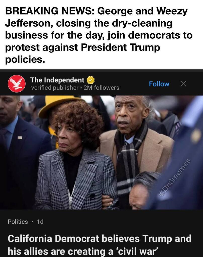Open the protest photo thumbnail
203x257 pixels.
101,152
